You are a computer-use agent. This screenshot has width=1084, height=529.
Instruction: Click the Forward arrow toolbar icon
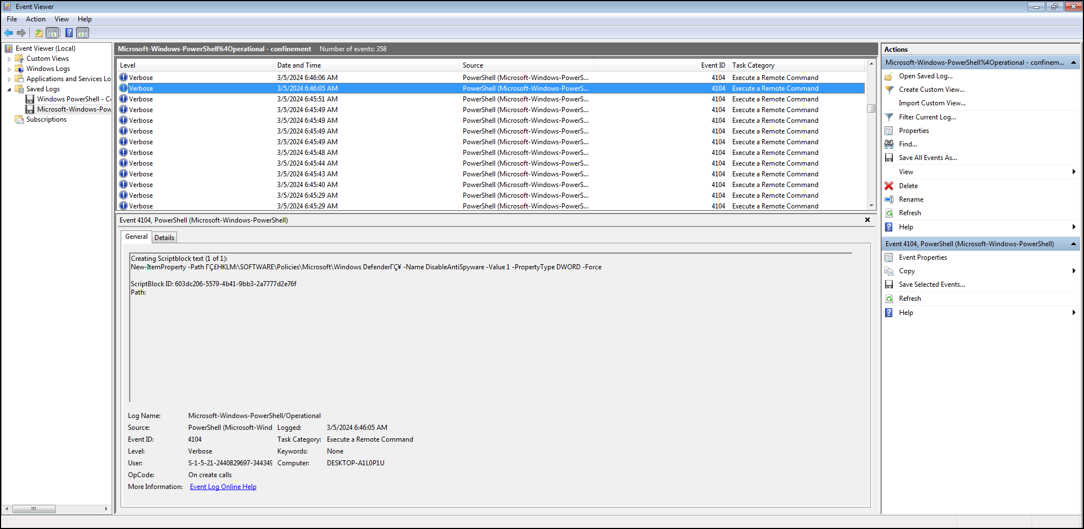pos(21,33)
